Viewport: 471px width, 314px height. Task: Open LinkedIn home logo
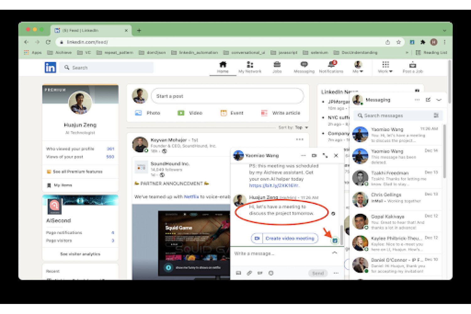pos(50,68)
